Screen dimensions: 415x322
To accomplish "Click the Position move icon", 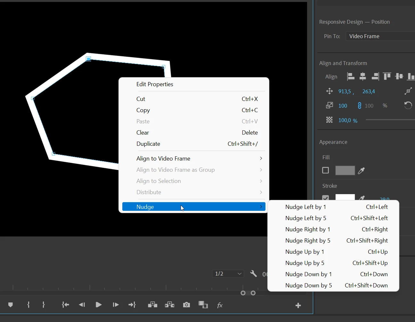I will pyautogui.click(x=330, y=91).
